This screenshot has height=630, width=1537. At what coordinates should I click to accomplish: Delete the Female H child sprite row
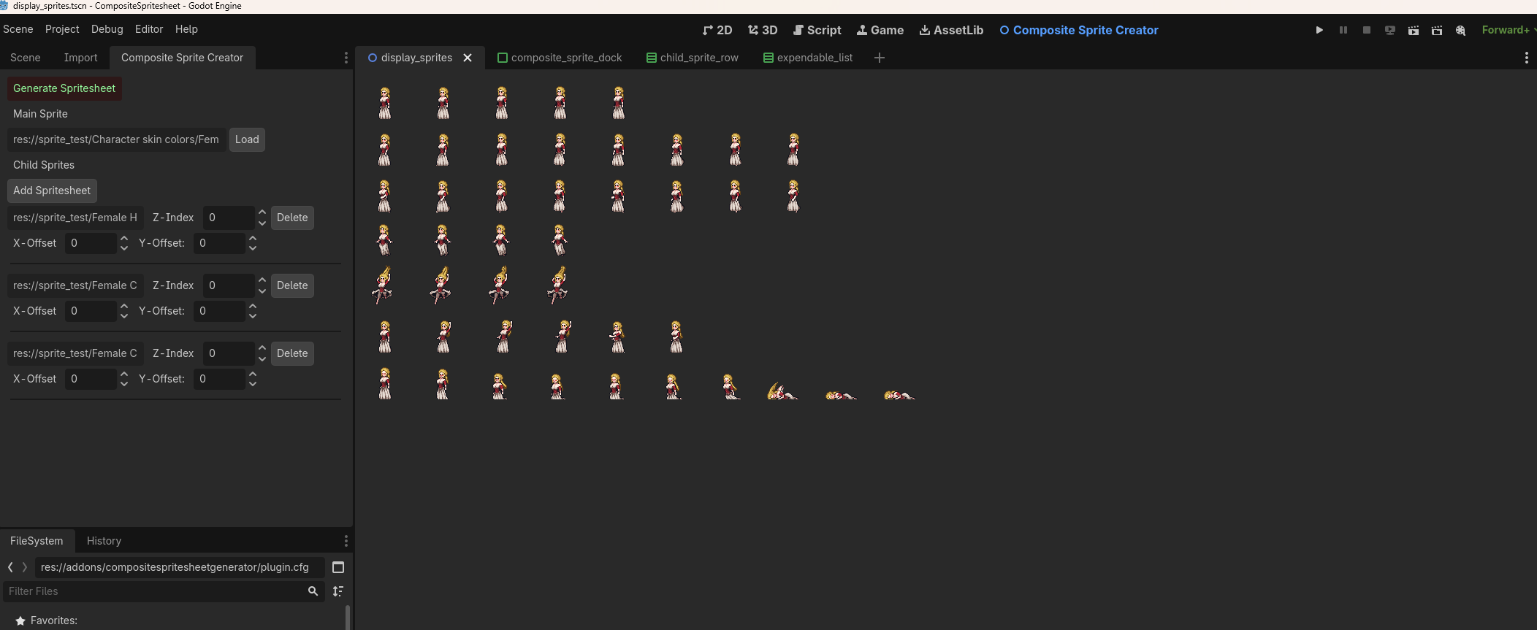point(292,218)
